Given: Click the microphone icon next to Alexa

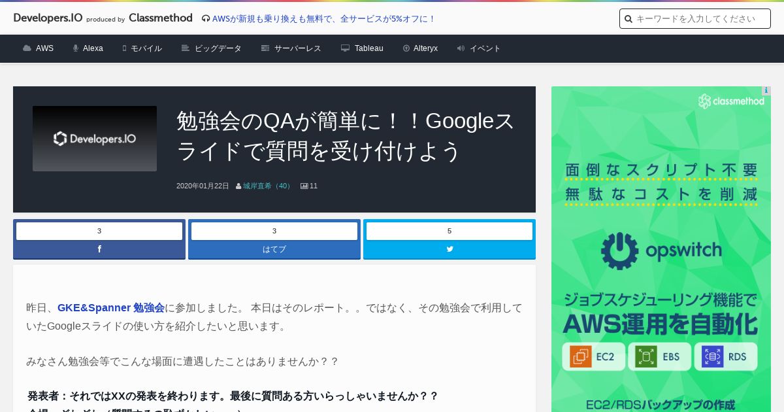Looking at the screenshot, I should [x=76, y=48].
